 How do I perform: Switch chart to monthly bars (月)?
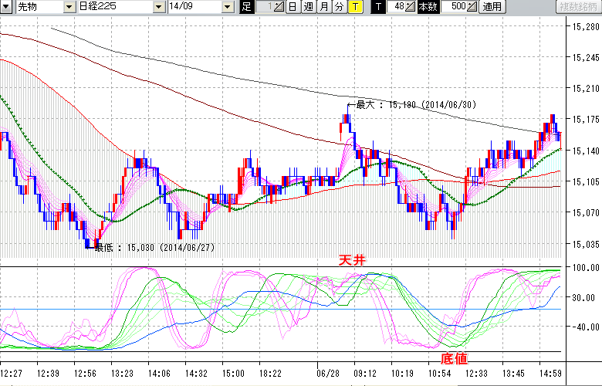(323, 7)
